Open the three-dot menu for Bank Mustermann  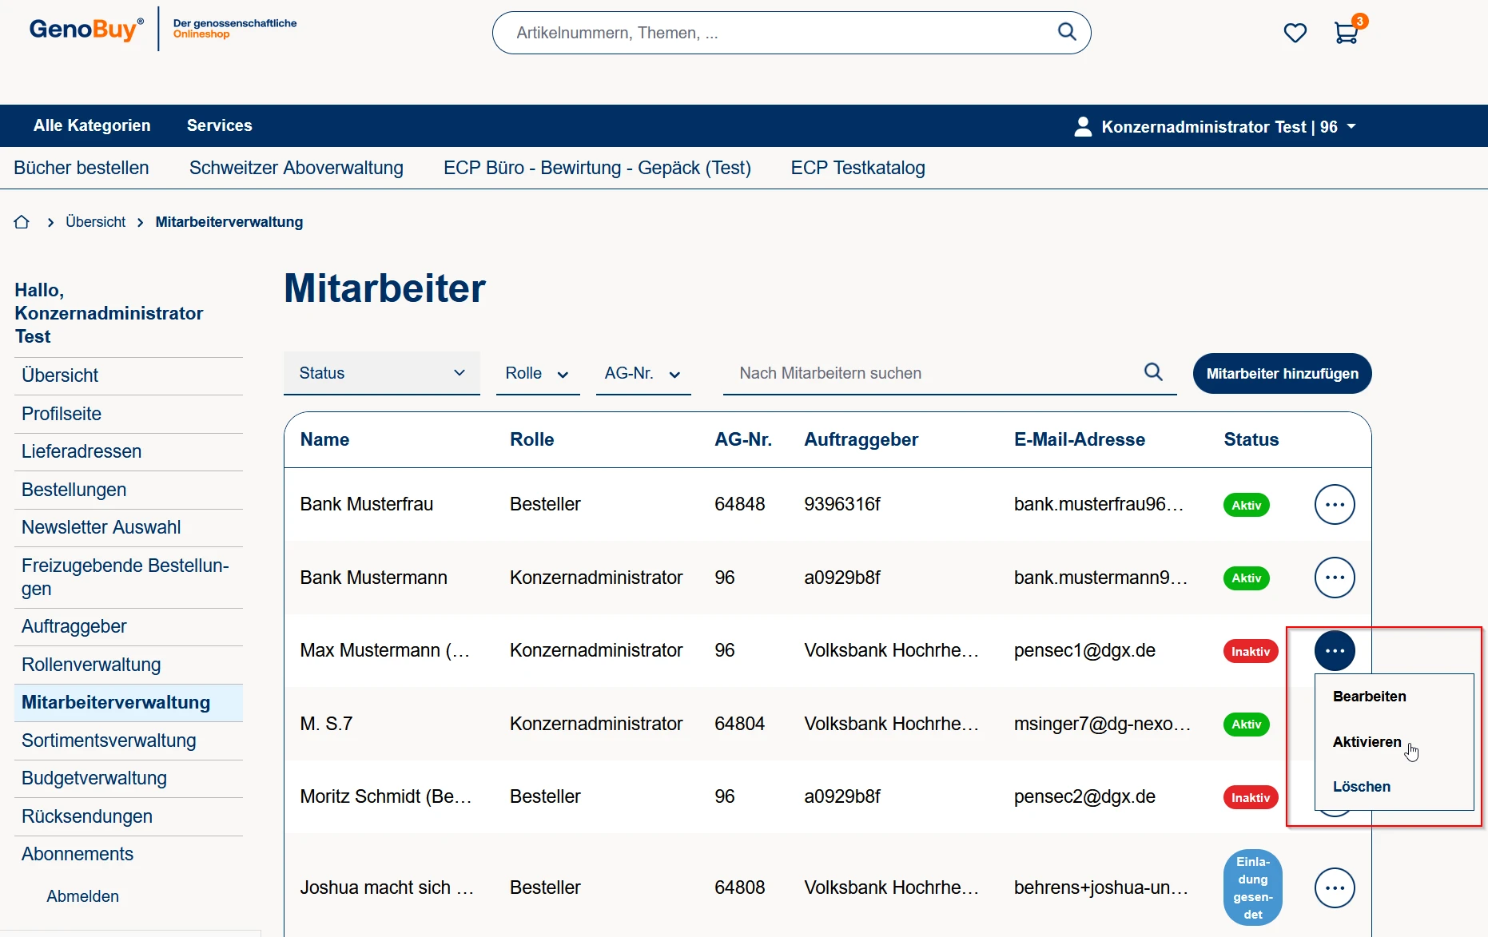click(x=1335, y=578)
